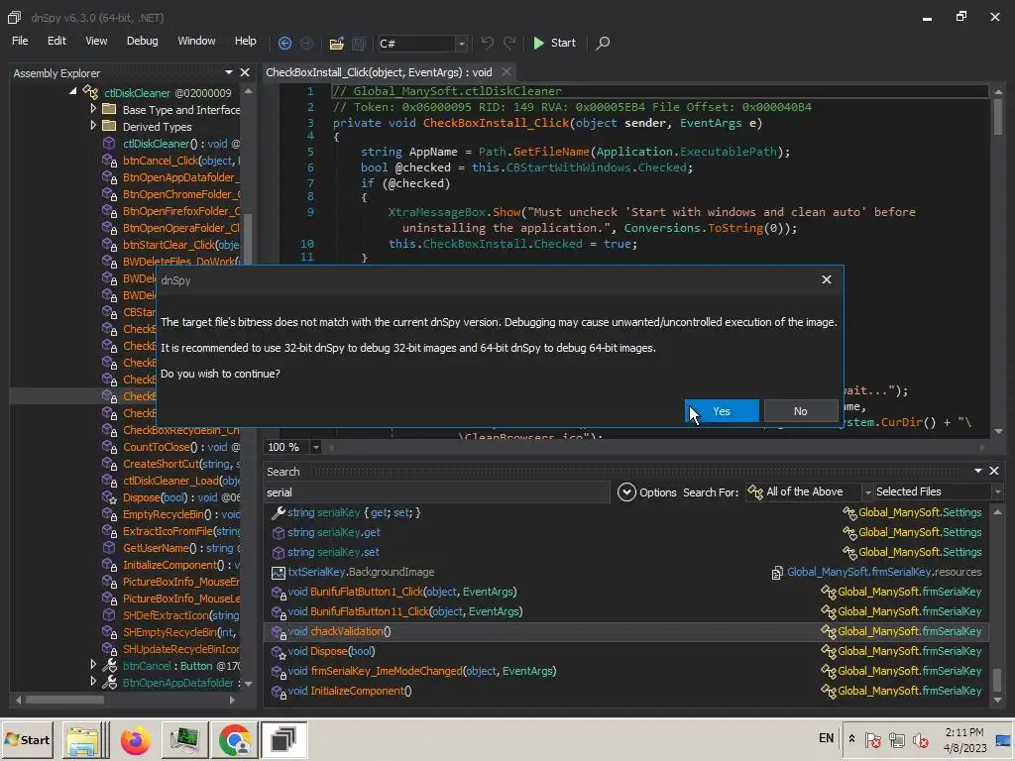Close the dnSpy bitness warning dialog
This screenshot has height=761, width=1015.
tap(827, 279)
